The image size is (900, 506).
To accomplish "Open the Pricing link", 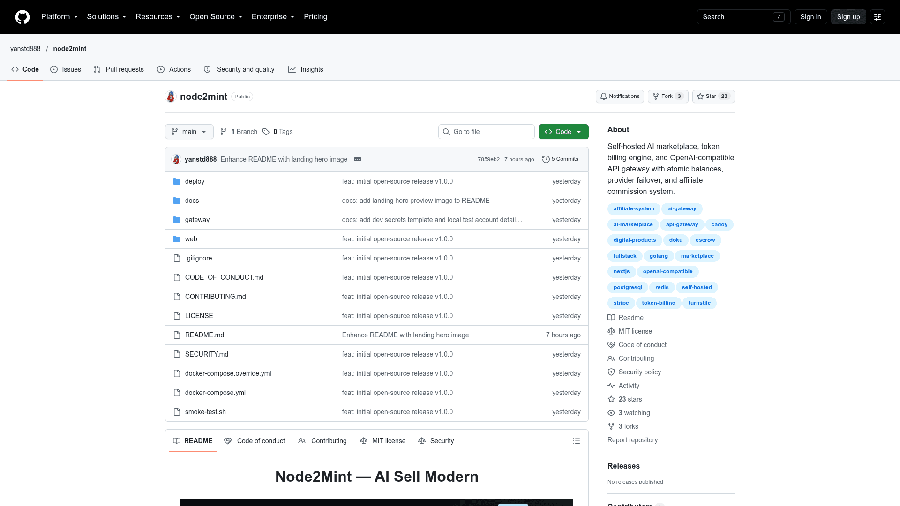I will (x=315, y=17).
